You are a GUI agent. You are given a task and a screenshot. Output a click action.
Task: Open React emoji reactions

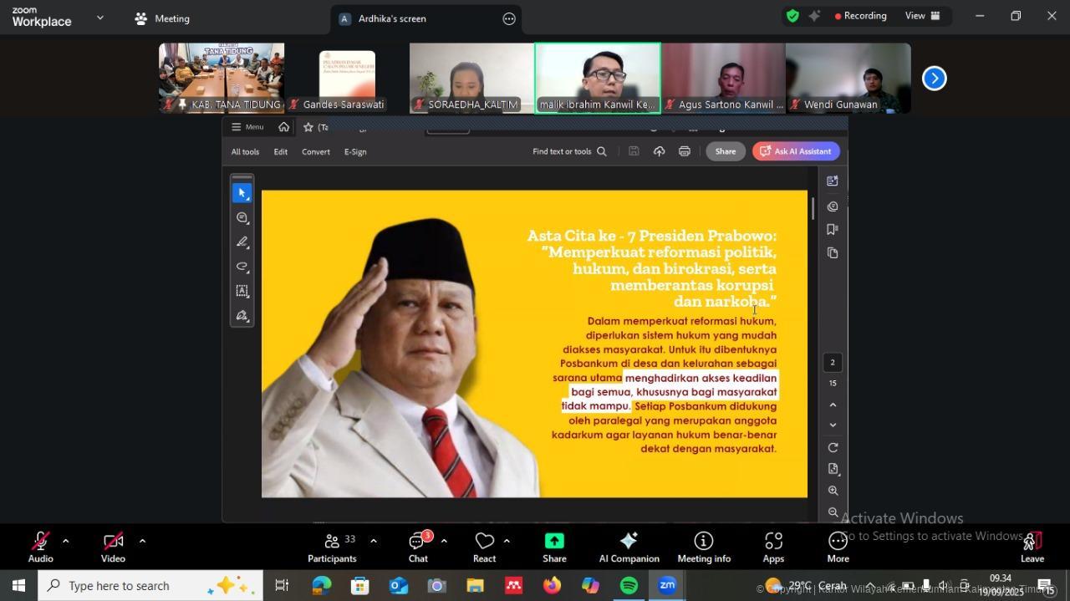tap(484, 548)
